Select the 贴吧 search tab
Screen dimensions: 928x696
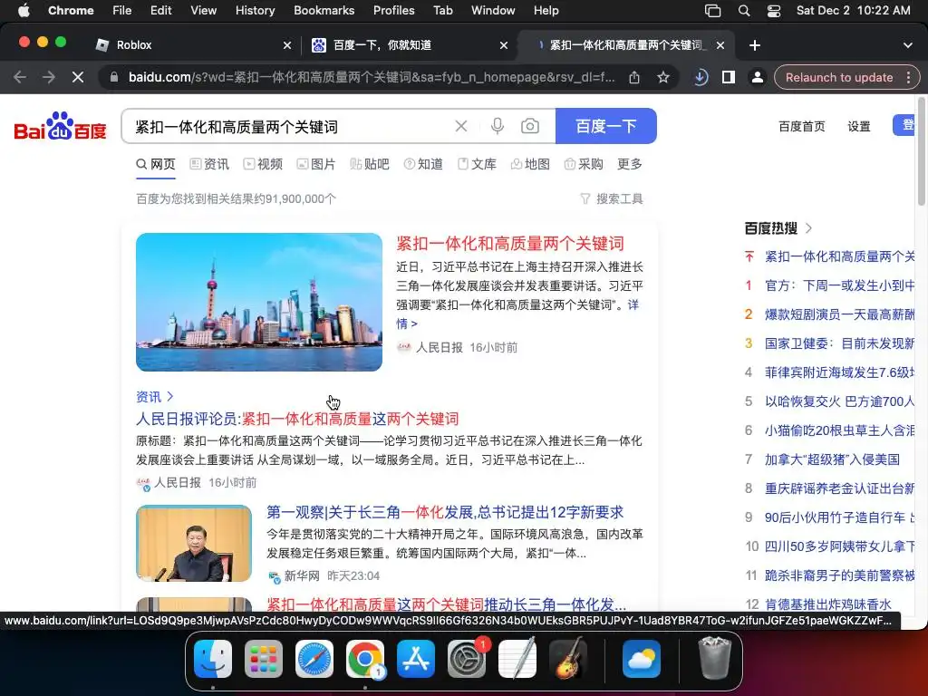coord(370,164)
